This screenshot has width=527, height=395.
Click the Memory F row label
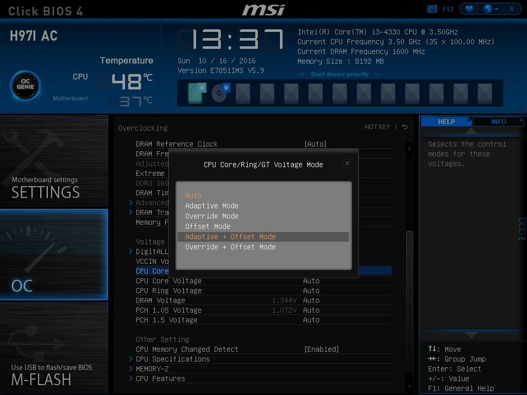click(152, 222)
